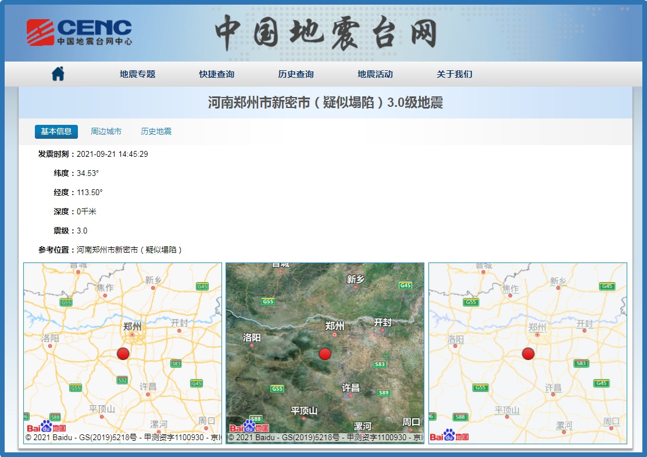Click the home icon in navigation bar
The width and height of the screenshot is (647, 457).
point(58,74)
